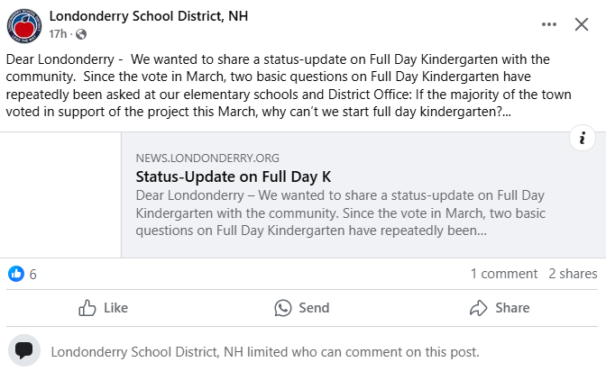Click the Share button
The height and width of the screenshot is (371, 606).
(x=500, y=308)
